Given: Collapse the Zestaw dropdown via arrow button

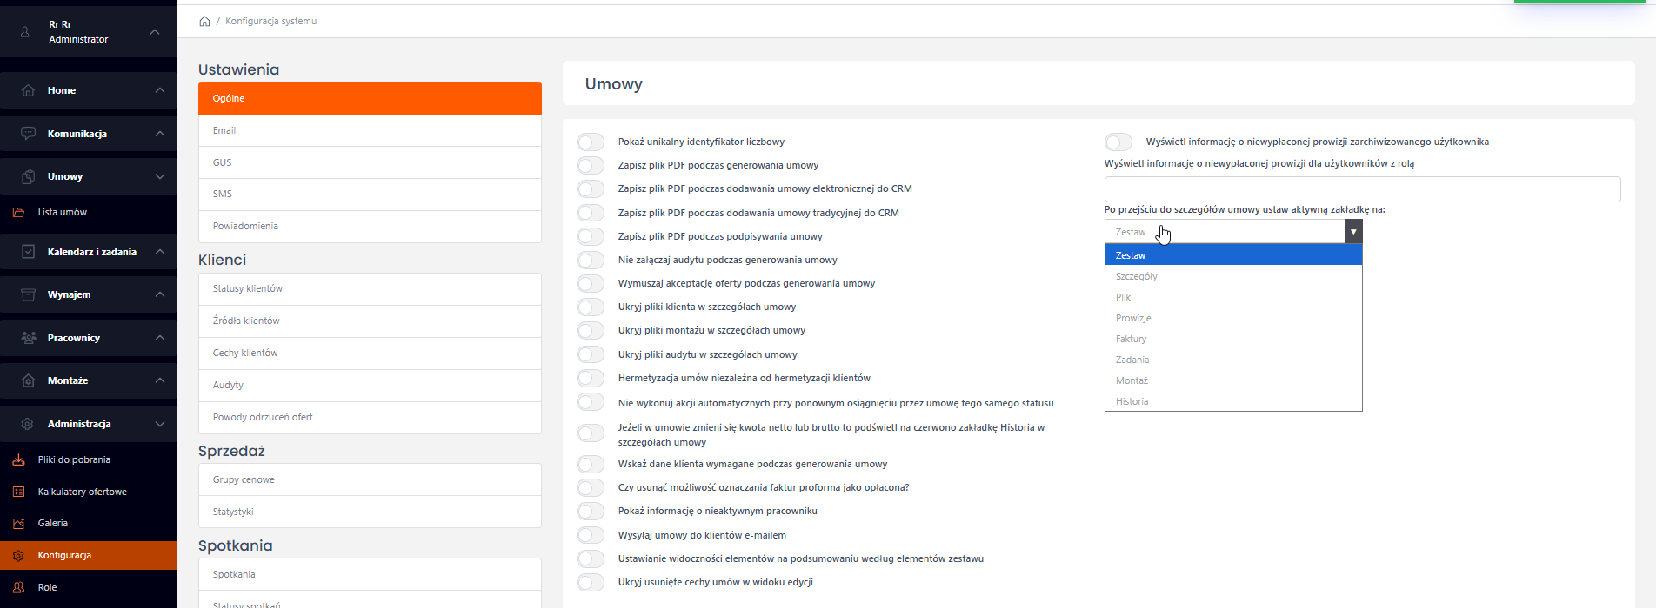Looking at the screenshot, I should [x=1352, y=232].
